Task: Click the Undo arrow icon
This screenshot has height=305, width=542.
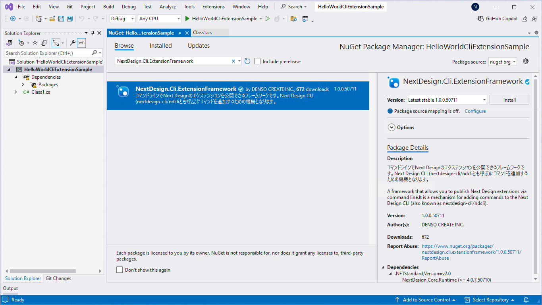Action: tap(81, 19)
